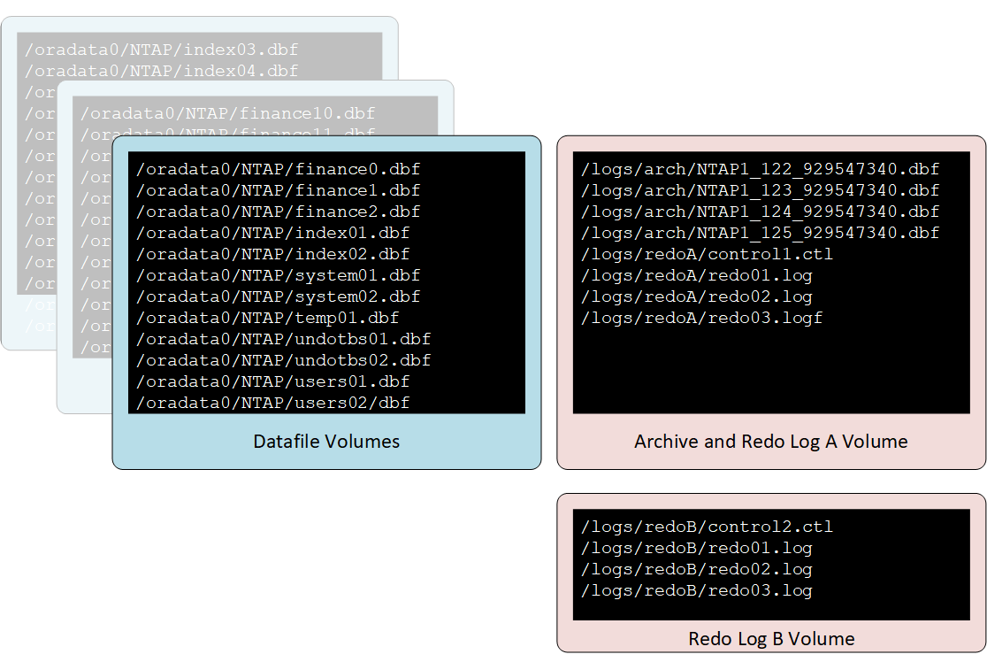Click archive log NTAP1_122_929547340.dbf
The width and height of the screenshot is (987, 662).
pos(760,169)
